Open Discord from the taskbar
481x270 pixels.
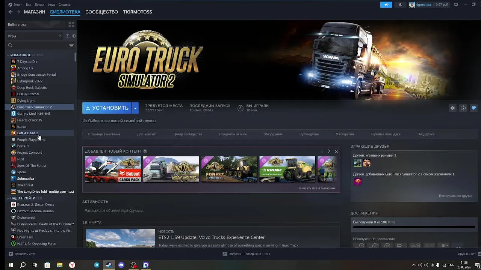click(x=121, y=265)
